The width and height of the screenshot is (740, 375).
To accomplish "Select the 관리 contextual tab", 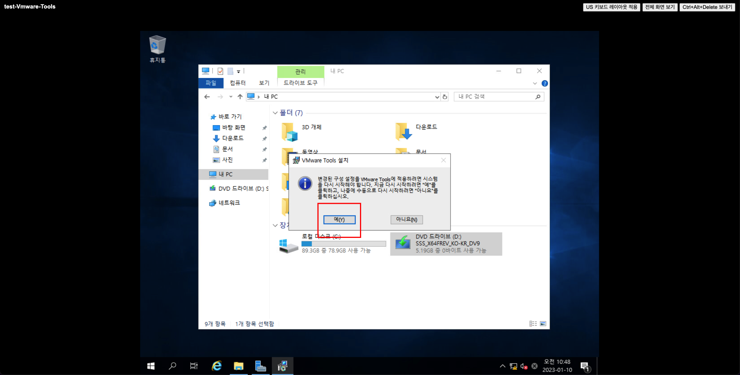I will coord(301,71).
